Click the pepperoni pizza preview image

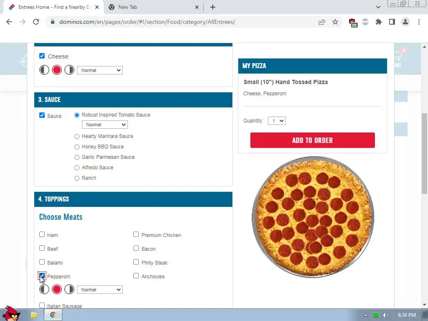point(313,217)
